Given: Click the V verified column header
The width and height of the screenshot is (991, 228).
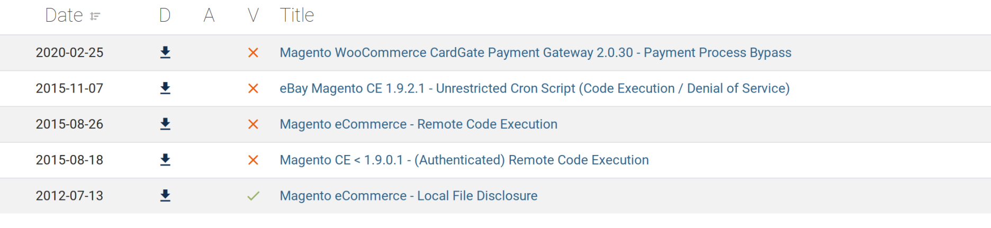Looking at the screenshot, I should tap(253, 15).
